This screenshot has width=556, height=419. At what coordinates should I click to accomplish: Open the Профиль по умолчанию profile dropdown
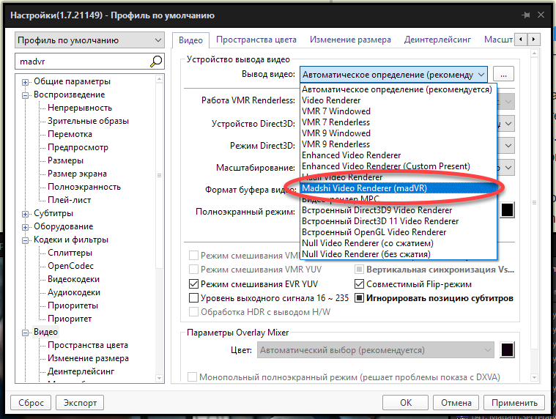(x=89, y=40)
